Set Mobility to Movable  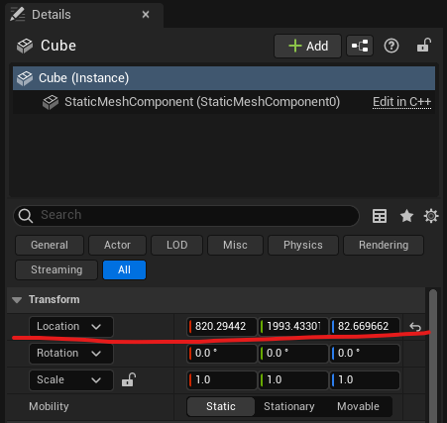[x=358, y=406]
